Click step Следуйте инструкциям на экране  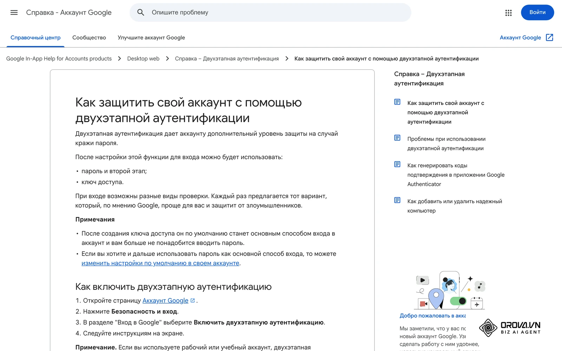pyautogui.click(x=133, y=333)
